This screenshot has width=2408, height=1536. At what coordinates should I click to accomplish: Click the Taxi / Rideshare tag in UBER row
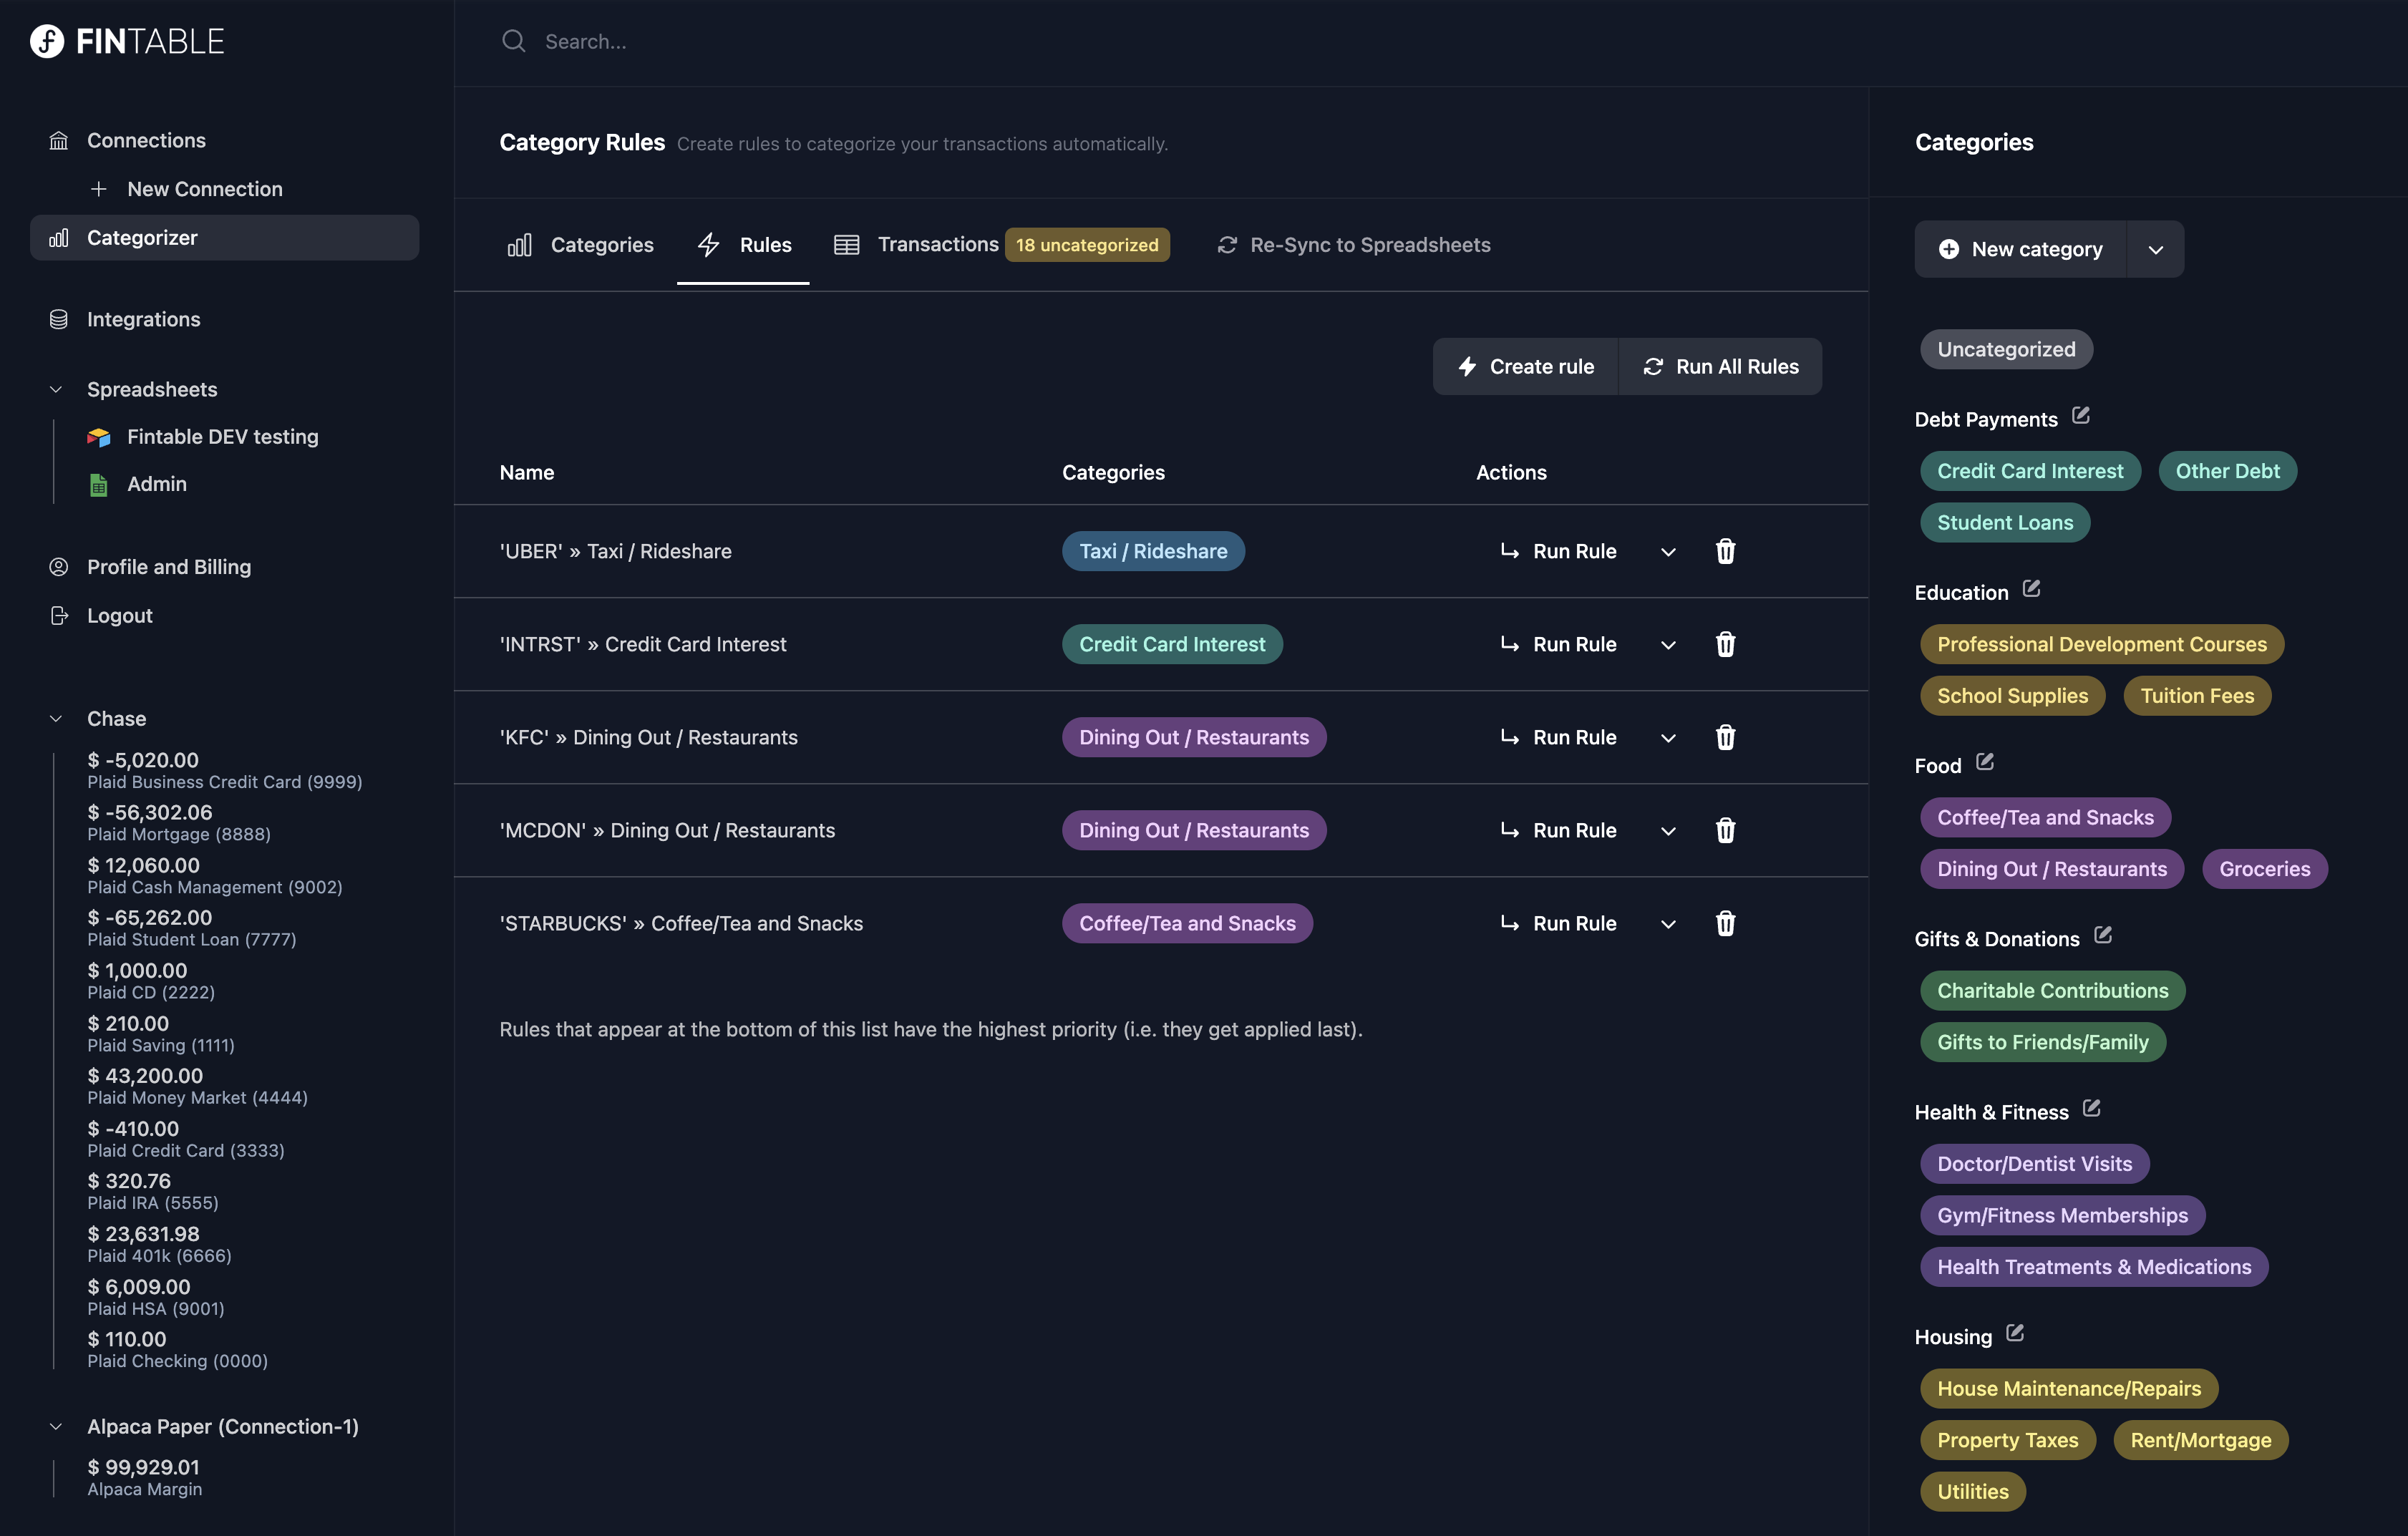pos(1153,551)
